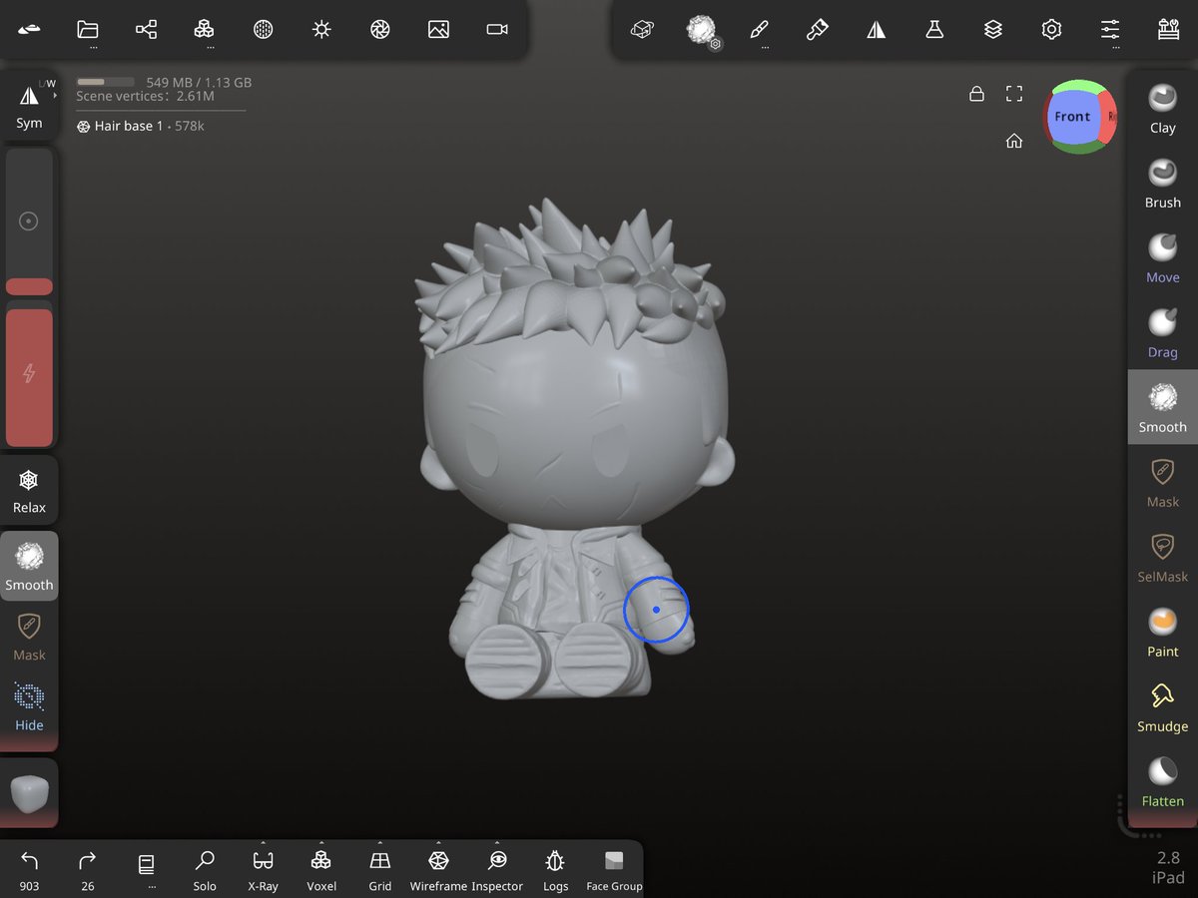This screenshot has height=898, width=1198.
Task: Open the Topology cubes menu
Action: 205,30
